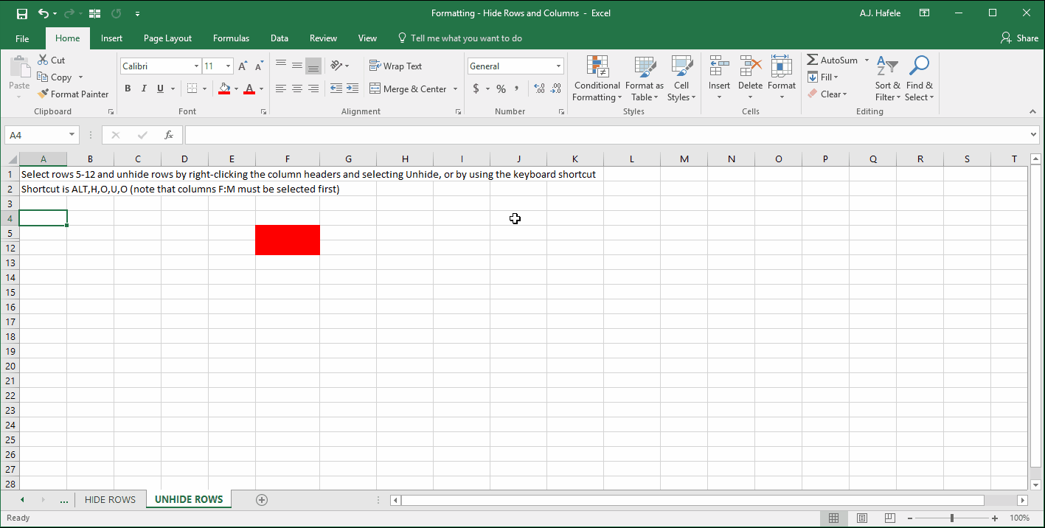Expand the borders dropdown arrow
Viewport: 1045px width, 528px height.
tap(204, 89)
